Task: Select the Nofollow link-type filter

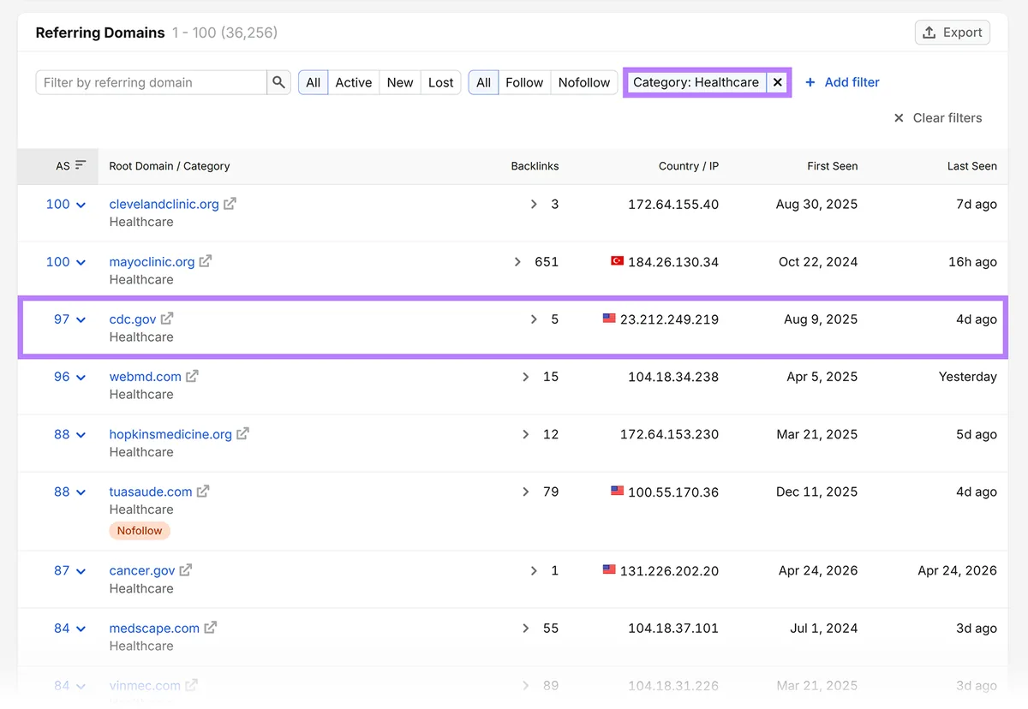Action: click(584, 82)
